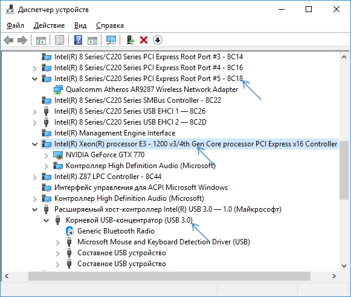
Task: Toggle the console tree pane icon
Action: coord(41,41)
